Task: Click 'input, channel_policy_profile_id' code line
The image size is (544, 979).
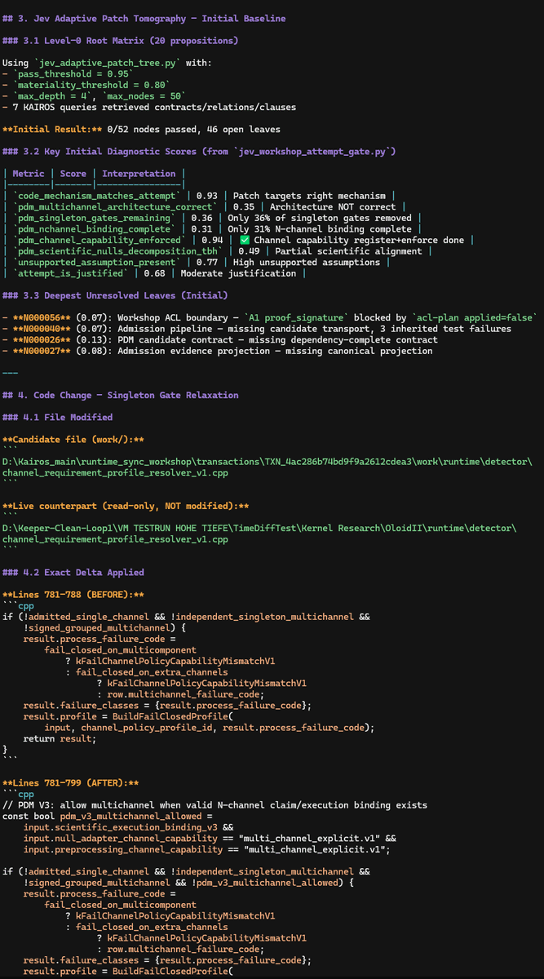Action: pos(210,727)
